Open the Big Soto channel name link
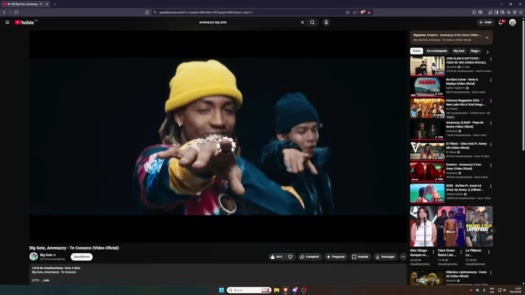This screenshot has width=525, height=295. coord(46,255)
